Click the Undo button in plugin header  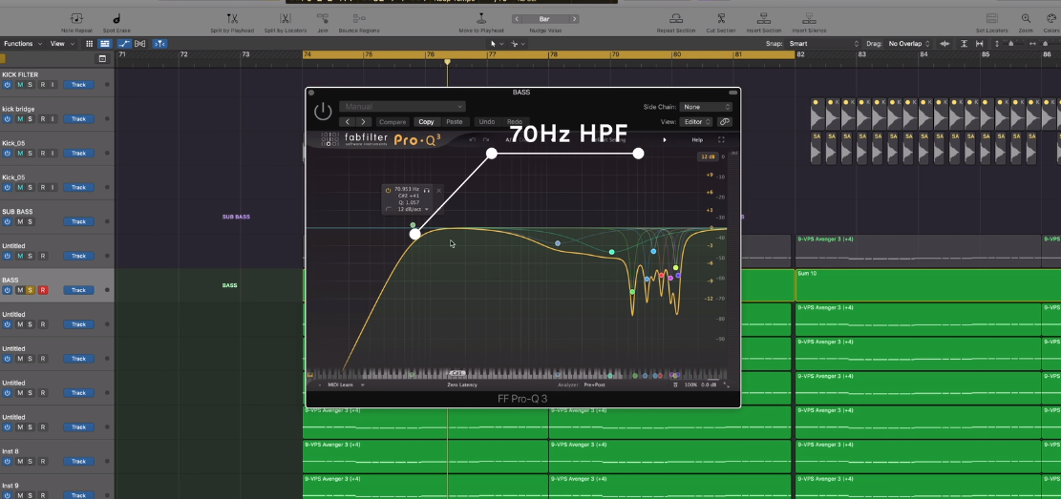point(486,122)
